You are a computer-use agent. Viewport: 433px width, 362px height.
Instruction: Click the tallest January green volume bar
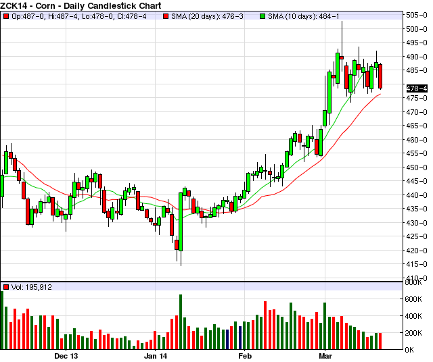pos(181,322)
